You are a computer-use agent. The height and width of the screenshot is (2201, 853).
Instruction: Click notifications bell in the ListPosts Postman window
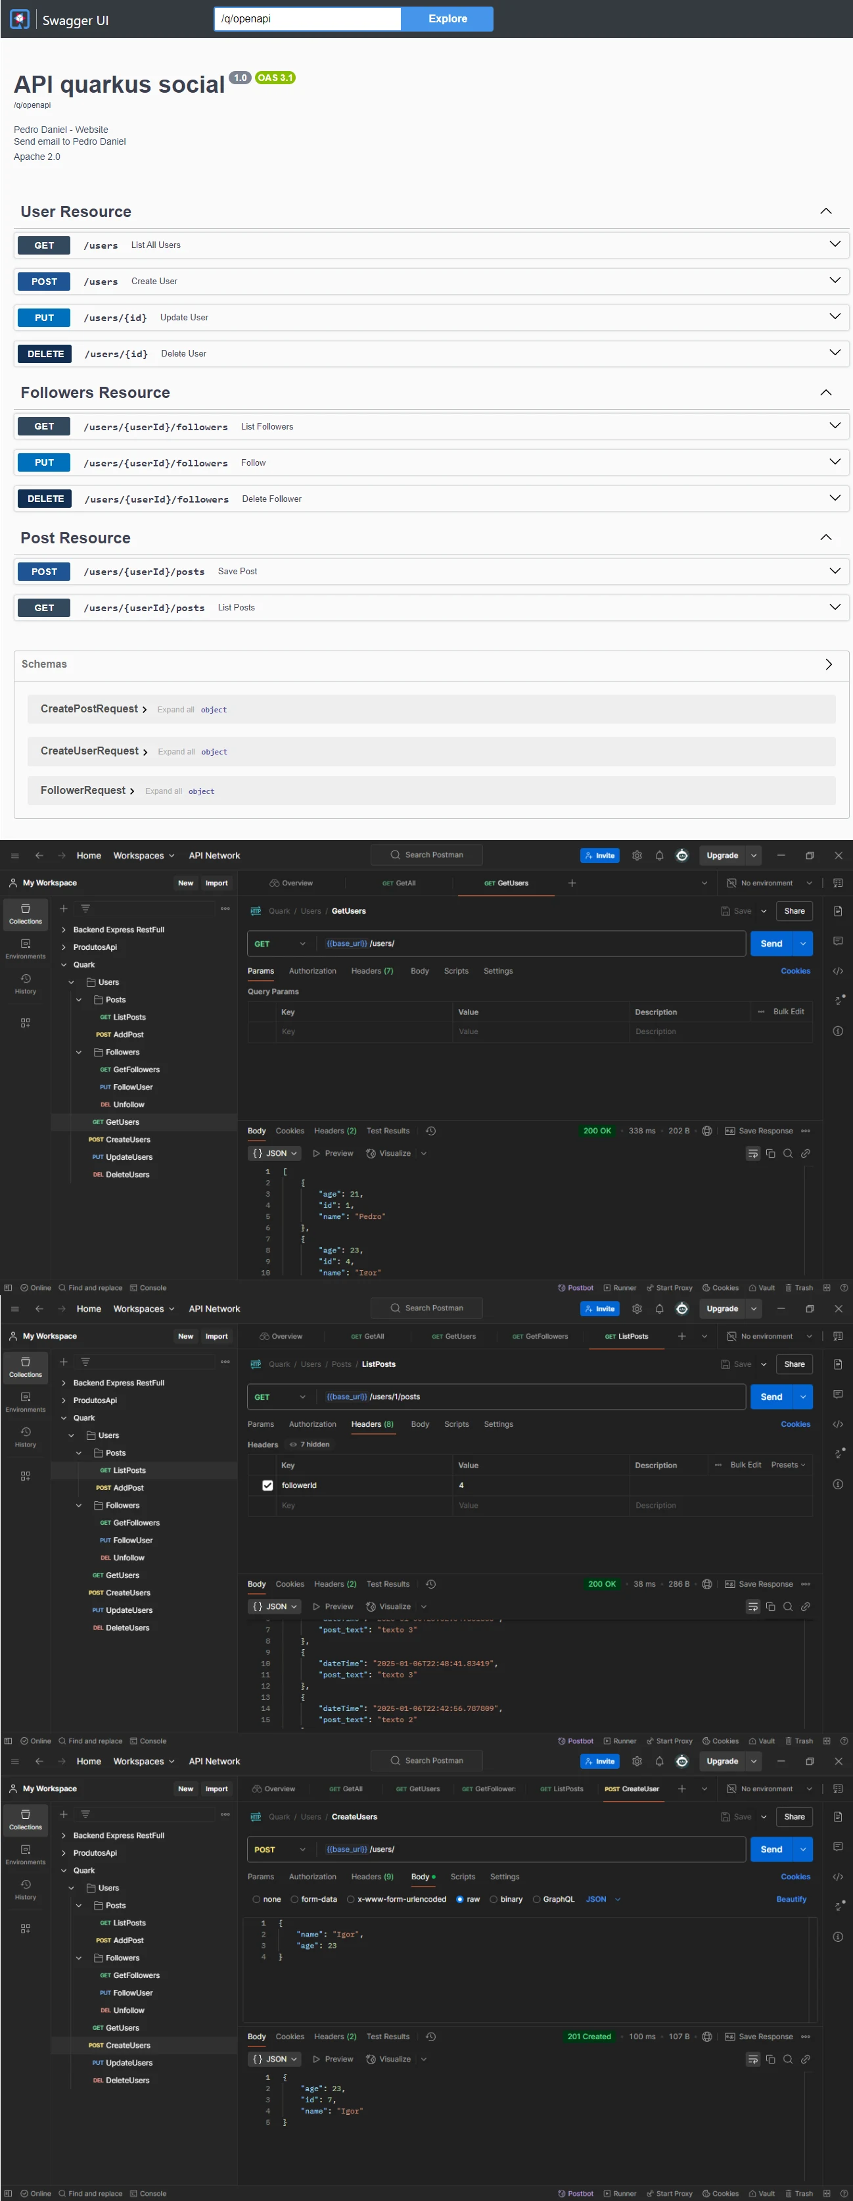pos(659,1308)
